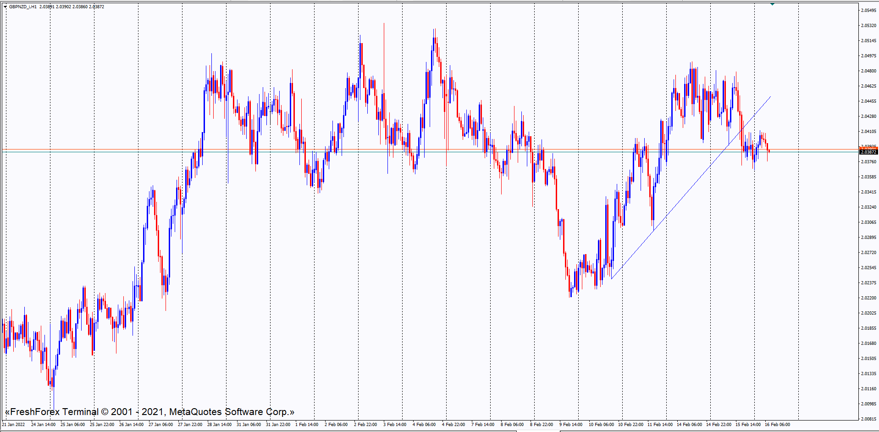Viewport: 879px width, 432px height.
Task: Click the one-click trading arrow beside GBPNZD_i
Action: click(x=6, y=7)
